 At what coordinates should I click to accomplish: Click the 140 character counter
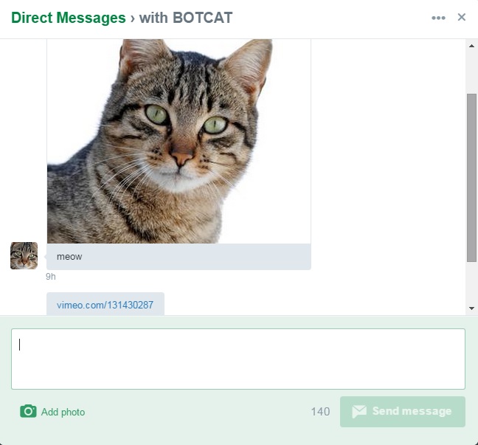[x=320, y=412]
